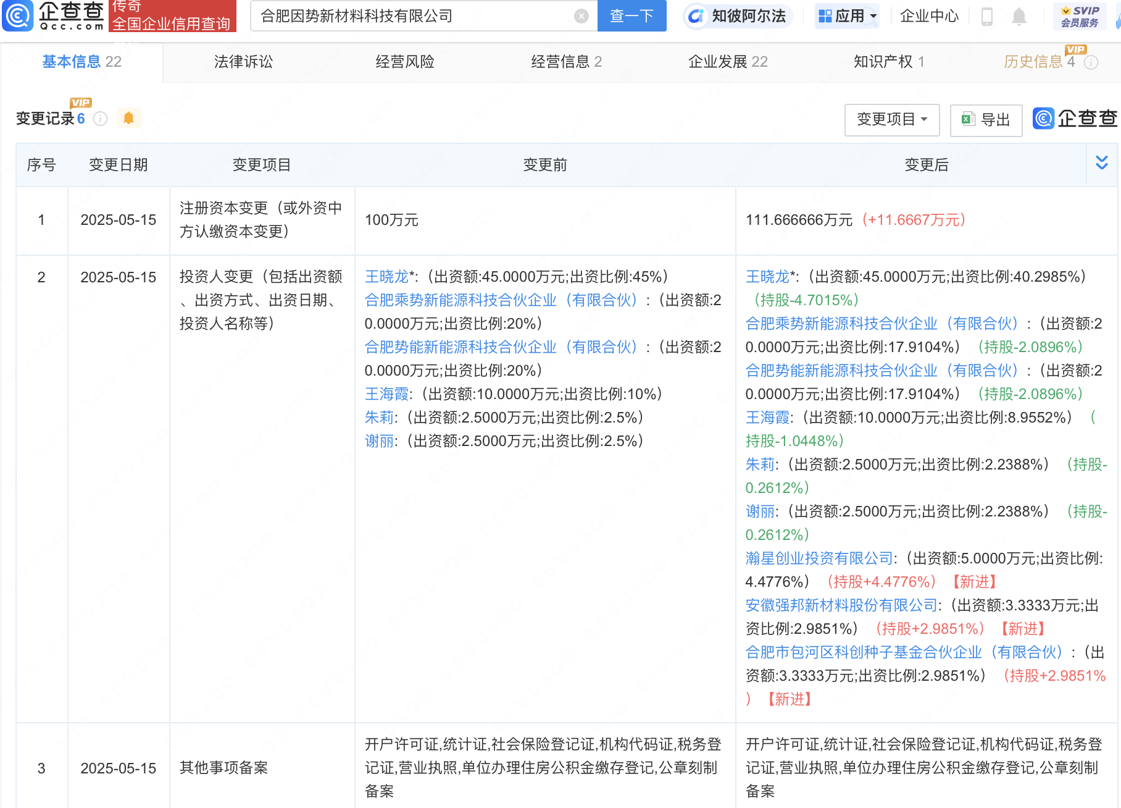Click the orange bell alert for change records
This screenshot has width=1121, height=808.
[128, 118]
